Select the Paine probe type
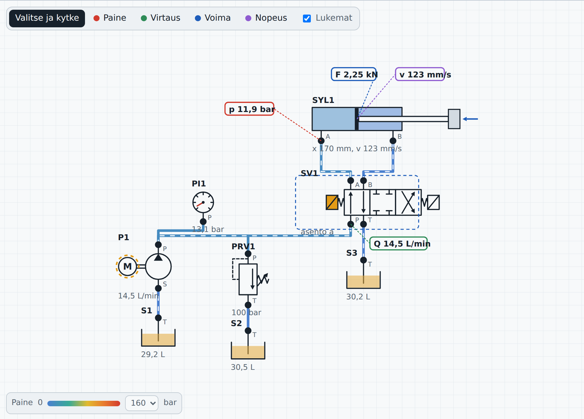The image size is (584, 419). [x=110, y=18]
